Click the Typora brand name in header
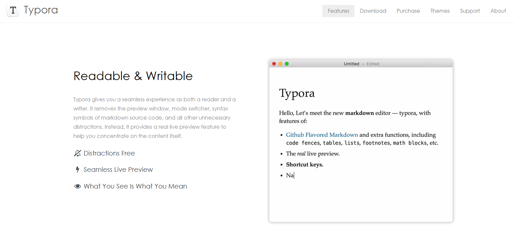The image size is (515, 246). point(41,10)
